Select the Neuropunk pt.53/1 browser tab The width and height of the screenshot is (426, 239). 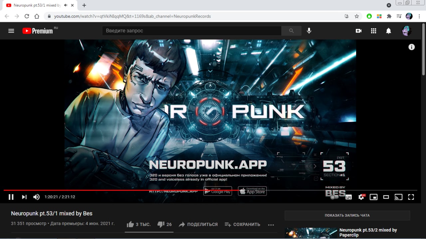tap(40, 5)
